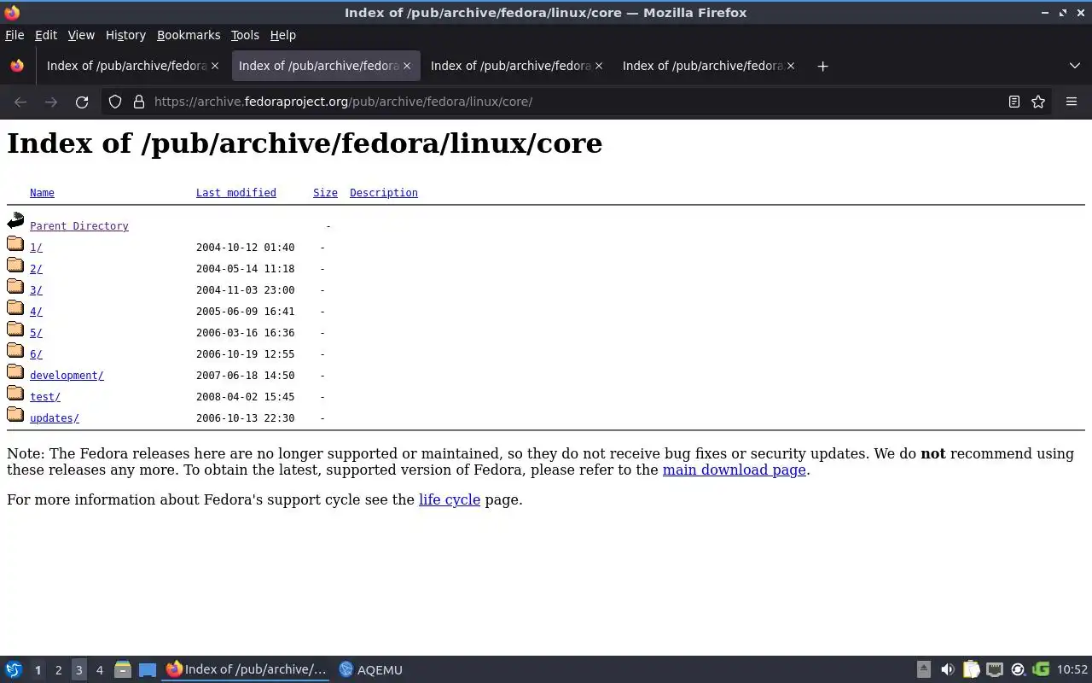Click folder icon next to 3/
1092x683 pixels.
click(15, 287)
